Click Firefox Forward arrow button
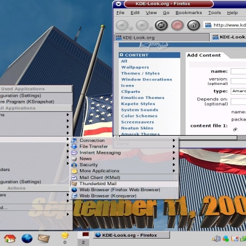246x246 pixels. 142,25
